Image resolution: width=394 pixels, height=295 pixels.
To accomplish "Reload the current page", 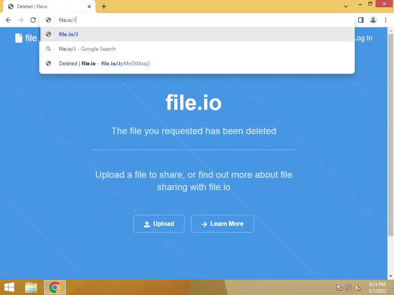I will [x=33, y=20].
